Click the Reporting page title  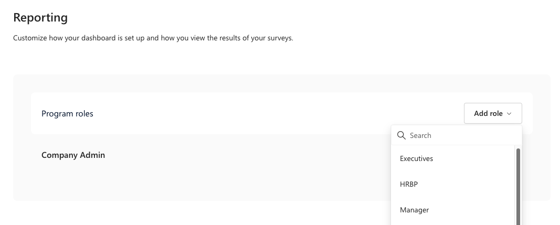click(x=40, y=17)
